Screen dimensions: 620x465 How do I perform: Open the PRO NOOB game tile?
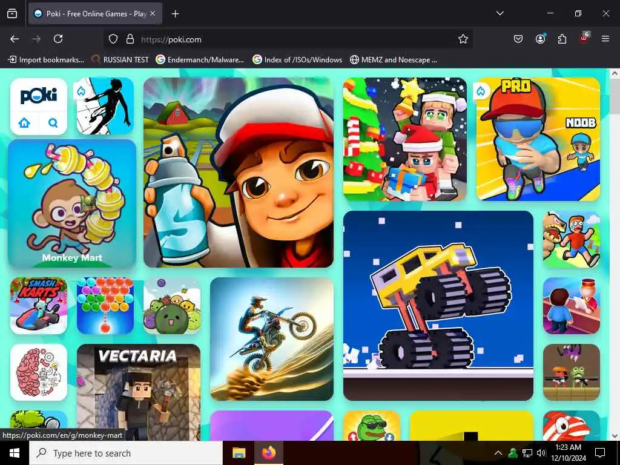(538, 139)
